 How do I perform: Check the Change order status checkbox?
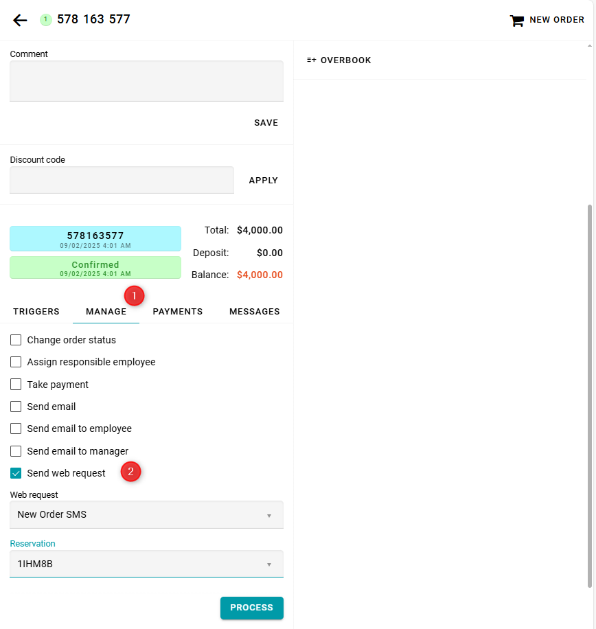[16, 340]
